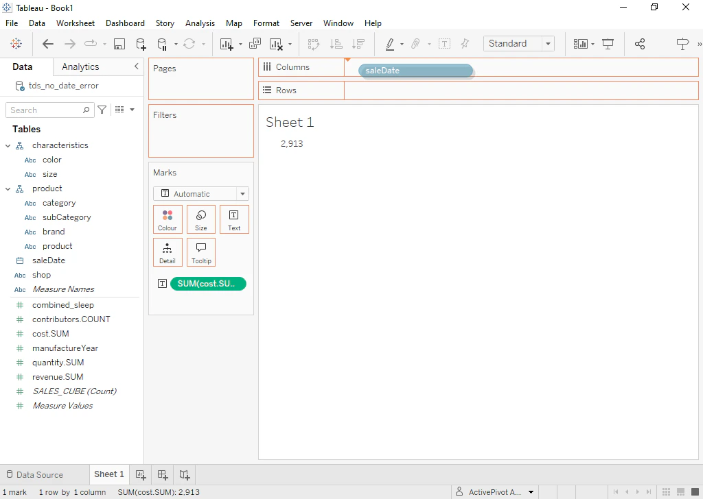
Task: Click the Show mark labels icon
Action: pyautogui.click(x=444, y=43)
